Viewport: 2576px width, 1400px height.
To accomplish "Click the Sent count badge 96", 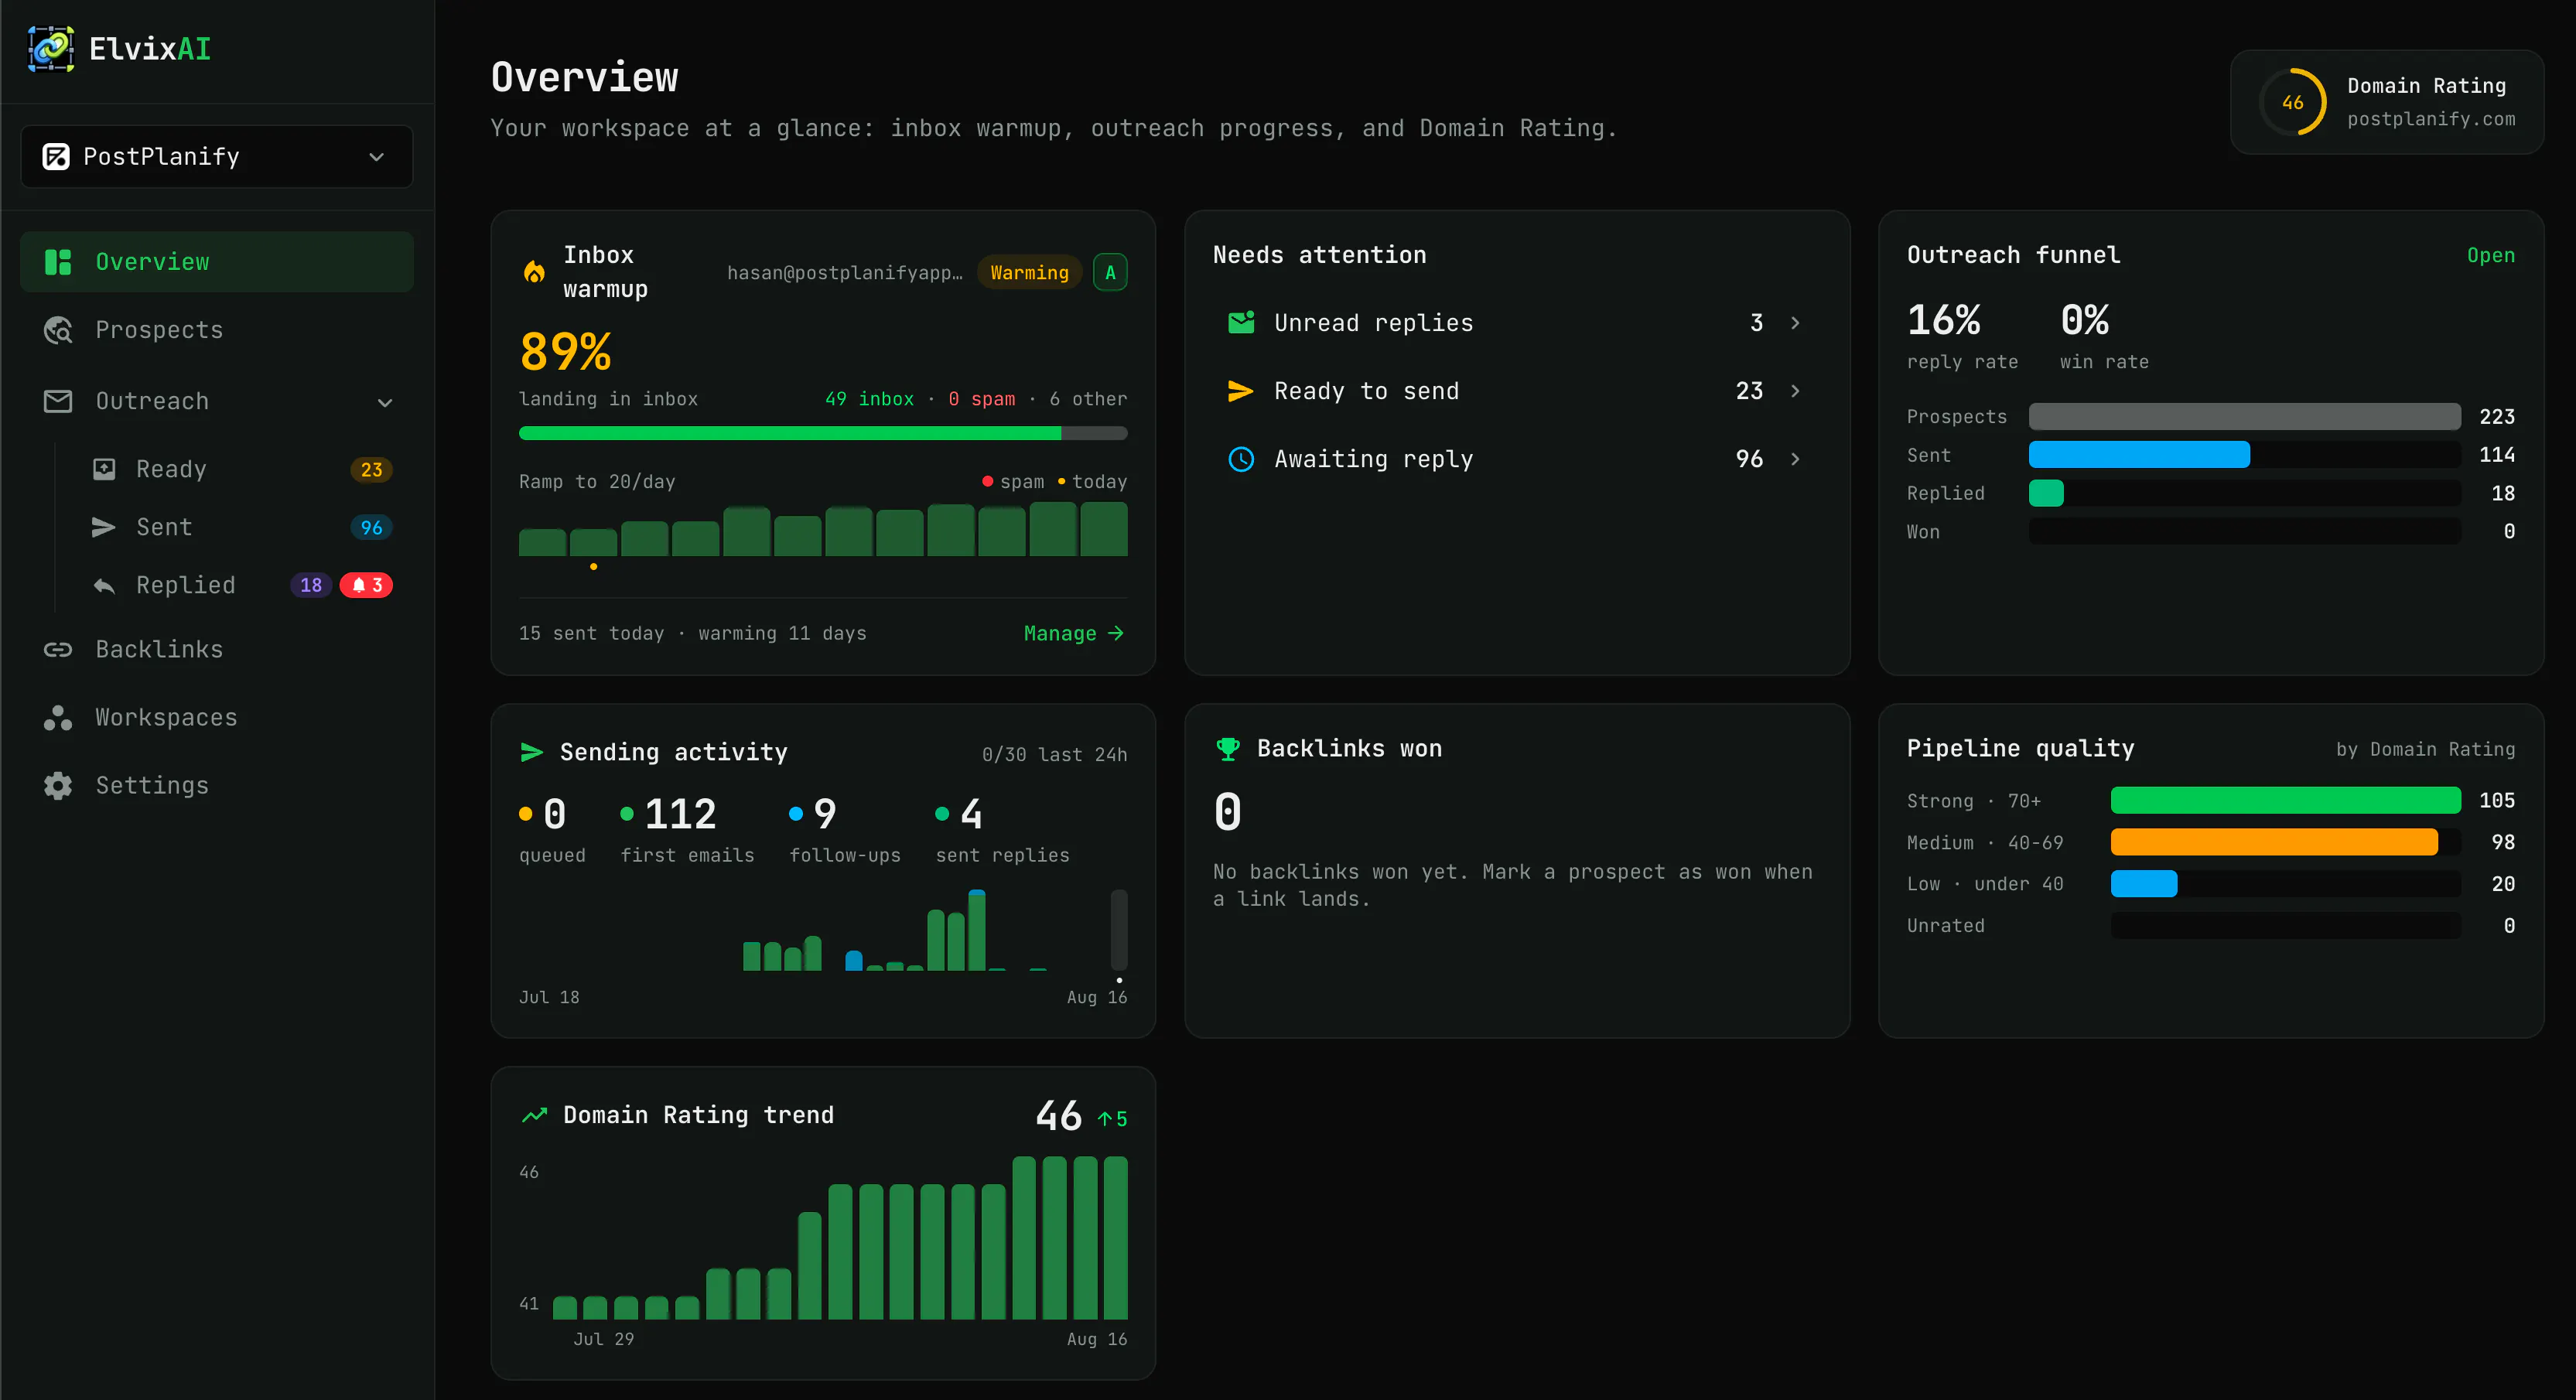I will (371, 528).
